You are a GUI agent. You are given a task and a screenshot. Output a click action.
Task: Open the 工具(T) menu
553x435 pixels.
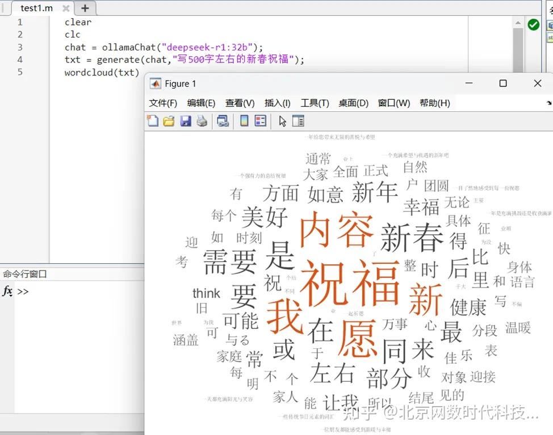click(315, 103)
